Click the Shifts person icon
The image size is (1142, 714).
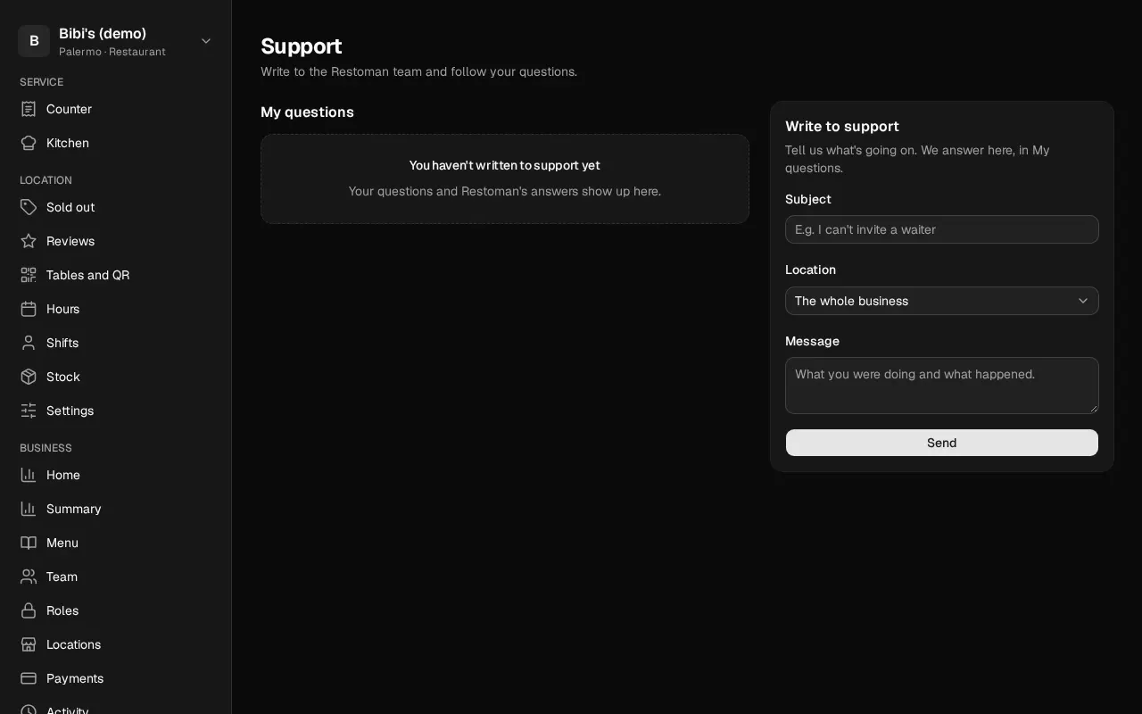tap(29, 343)
